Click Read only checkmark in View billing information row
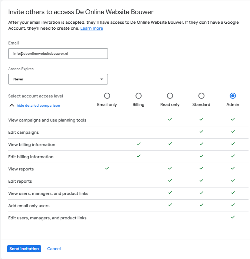This screenshot has height=259, width=250. [170, 144]
